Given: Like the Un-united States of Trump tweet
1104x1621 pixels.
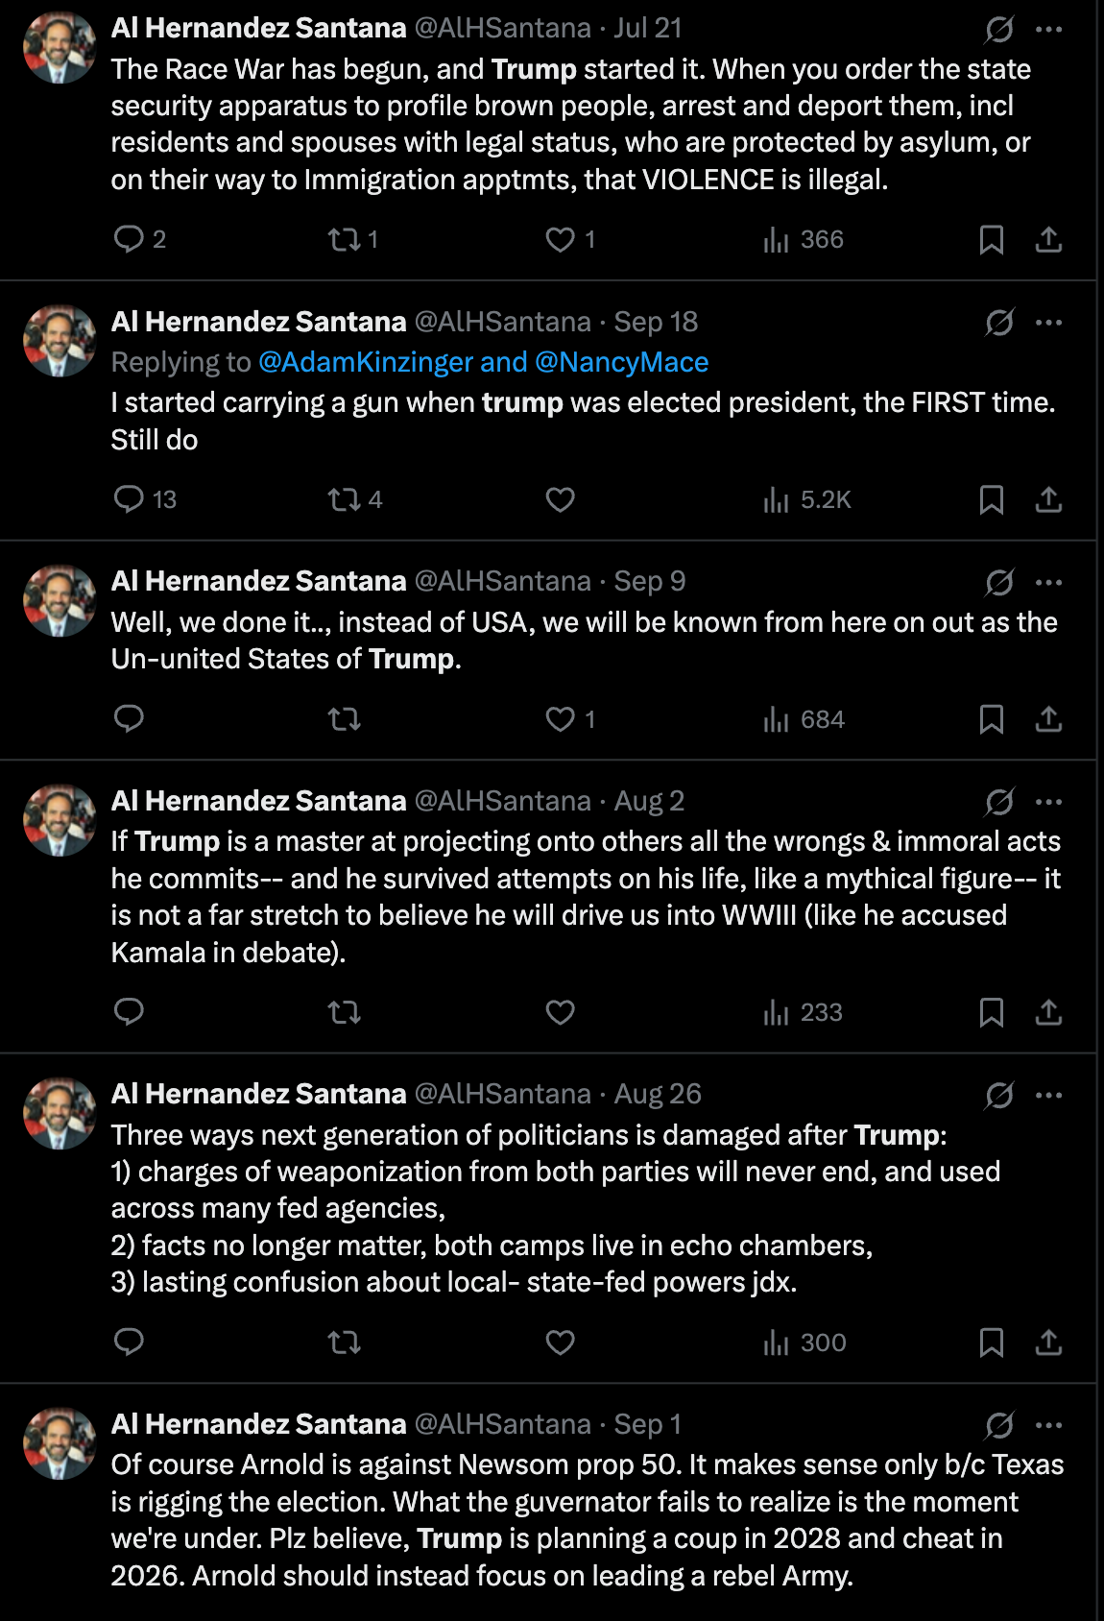Looking at the screenshot, I should pyautogui.click(x=560, y=719).
